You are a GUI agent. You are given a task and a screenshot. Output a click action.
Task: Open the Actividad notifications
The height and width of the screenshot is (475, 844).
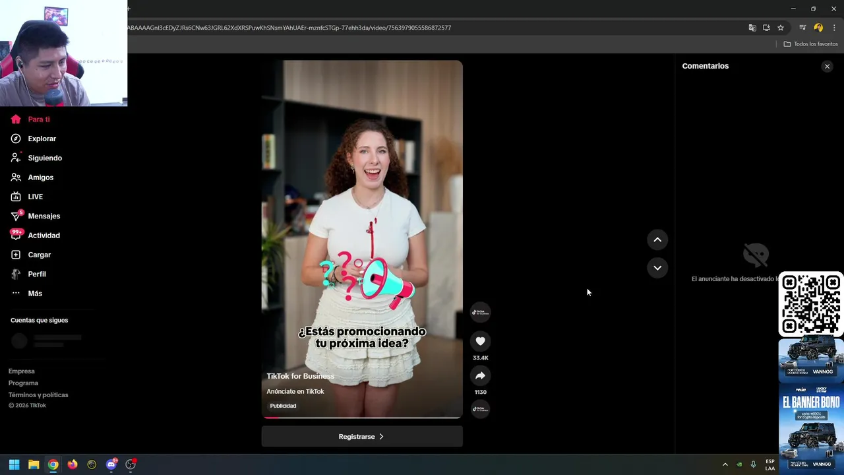coord(36,236)
